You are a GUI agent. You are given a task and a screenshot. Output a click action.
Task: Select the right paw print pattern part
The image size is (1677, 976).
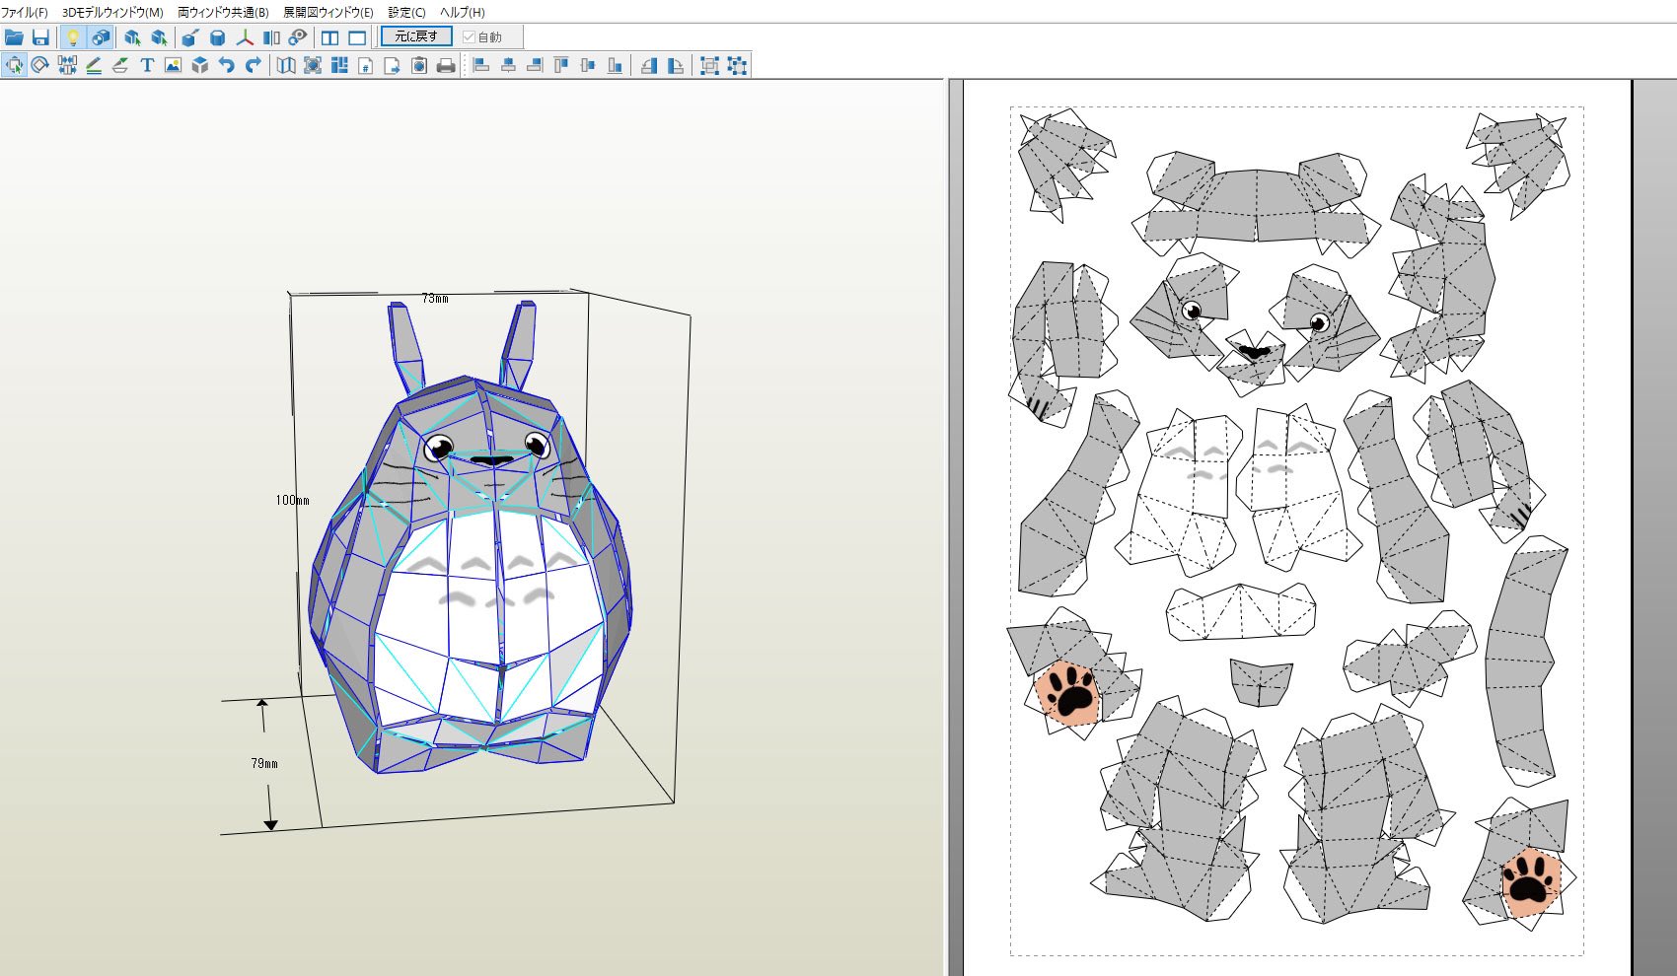click(1519, 866)
